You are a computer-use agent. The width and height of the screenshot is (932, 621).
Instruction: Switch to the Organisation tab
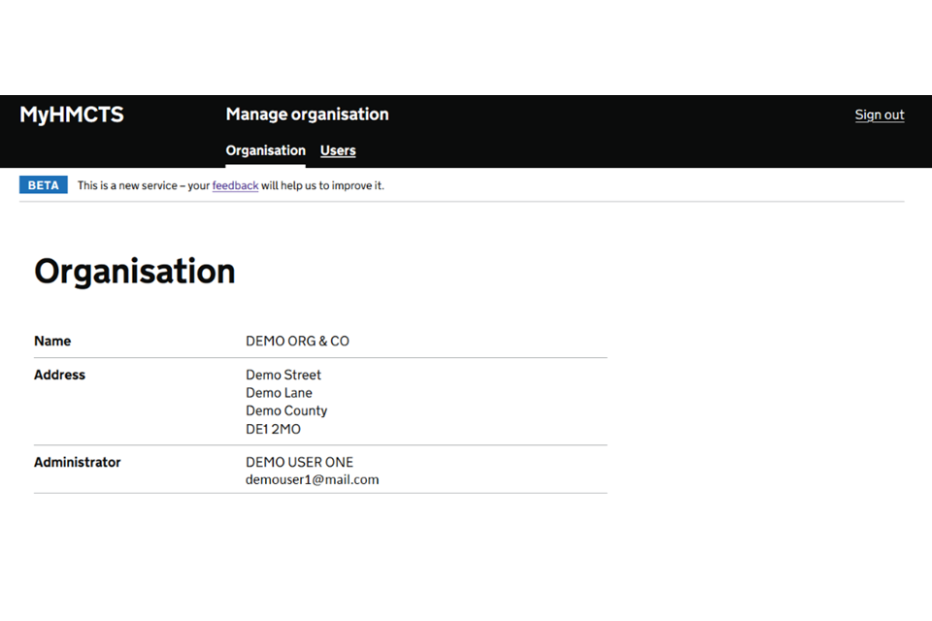(265, 150)
